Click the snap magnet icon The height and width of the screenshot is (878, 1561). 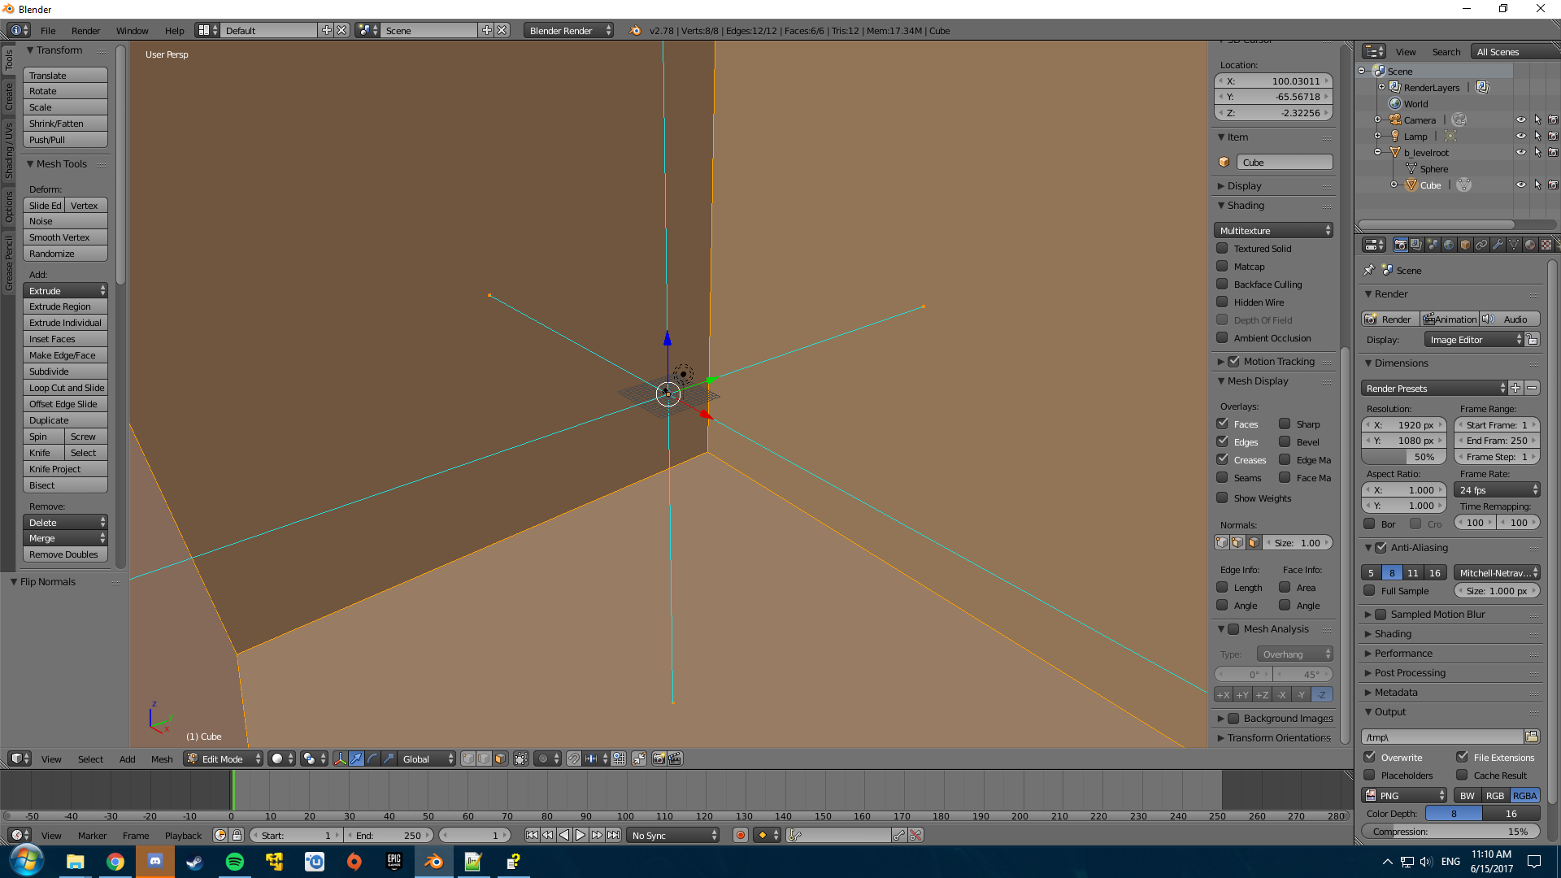click(x=573, y=758)
